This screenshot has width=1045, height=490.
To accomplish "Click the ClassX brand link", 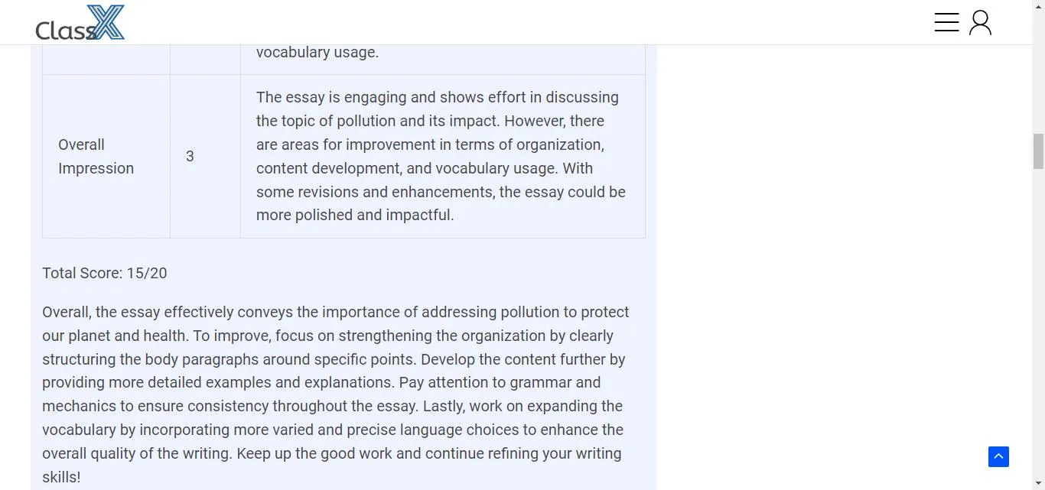I will click(x=80, y=22).
